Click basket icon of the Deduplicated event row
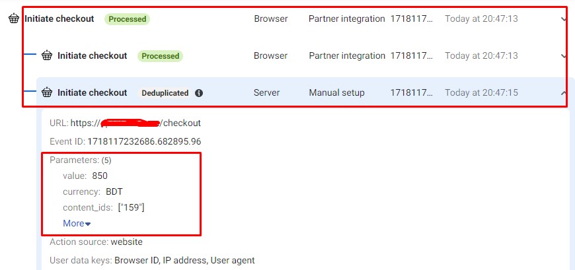This screenshot has height=270, width=575. (47, 93)
